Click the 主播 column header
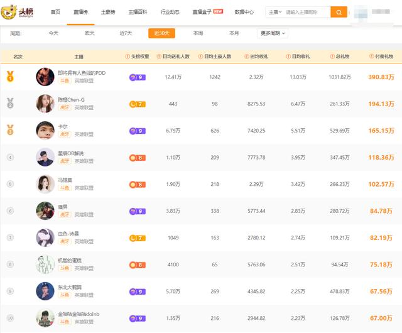Viewport: 402px width, 333px height. 79,57
